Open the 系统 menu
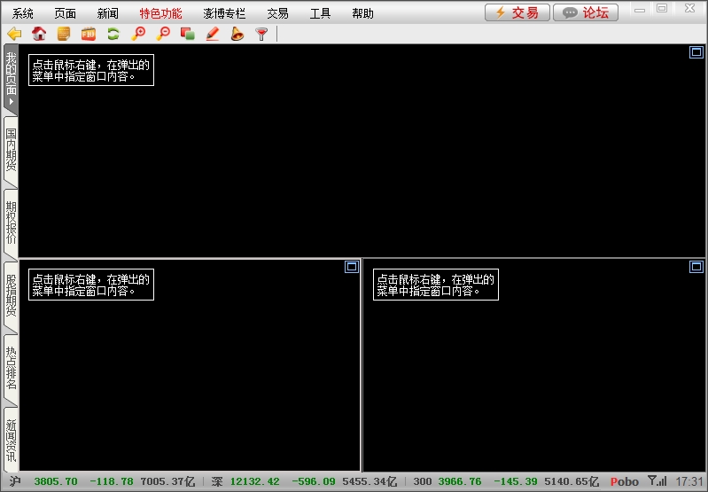This screenshot has width=708, height=492. [22, 13]
